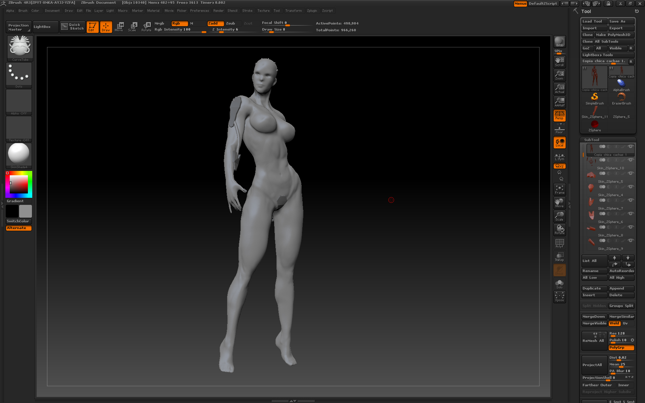Toggle Persp perspective mode
The height and width of the screenshot is (403, 645).
pos(559,116)
